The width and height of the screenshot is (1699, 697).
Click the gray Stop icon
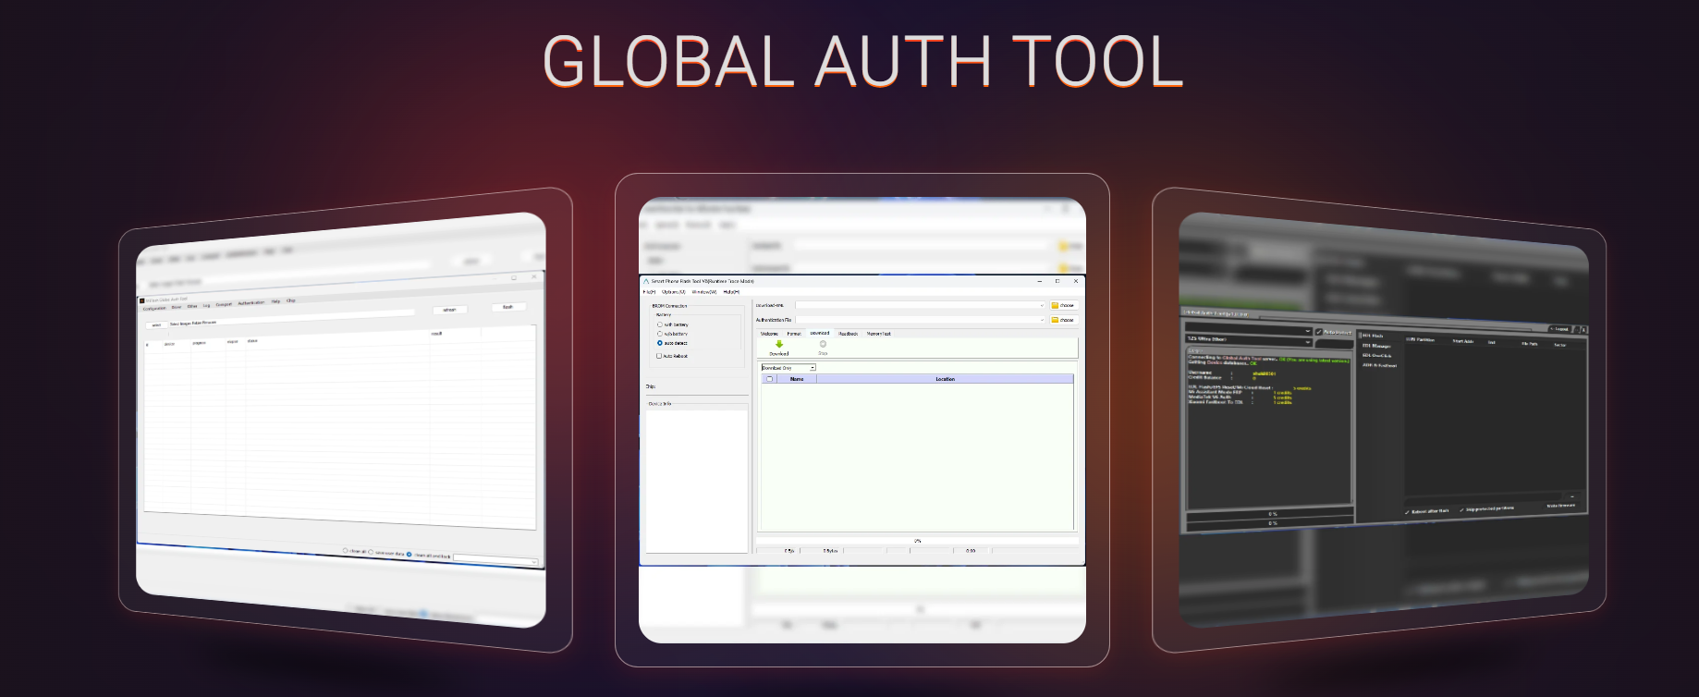pos(823,345)
